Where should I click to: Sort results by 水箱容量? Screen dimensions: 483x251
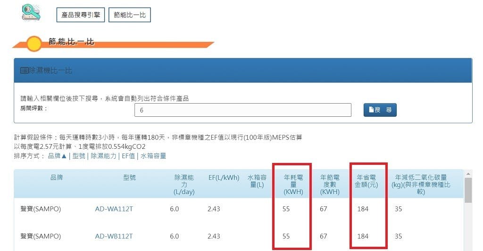[x=153, y=156]
